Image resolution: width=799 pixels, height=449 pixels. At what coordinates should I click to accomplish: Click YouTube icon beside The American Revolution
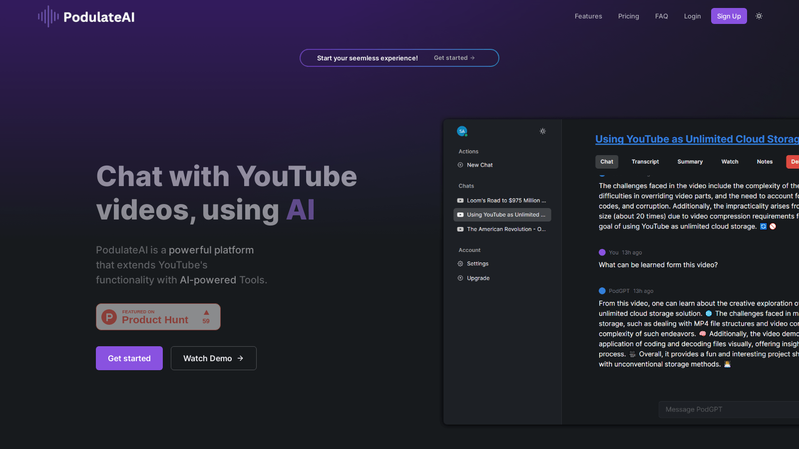pyautogui.click(x=460, y=229)
